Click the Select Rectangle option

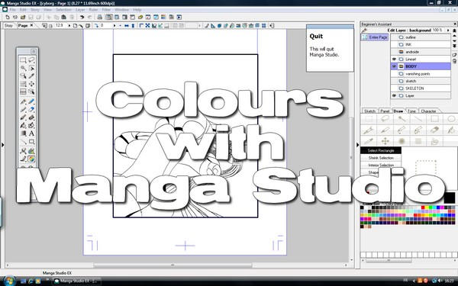click(381, 150)
